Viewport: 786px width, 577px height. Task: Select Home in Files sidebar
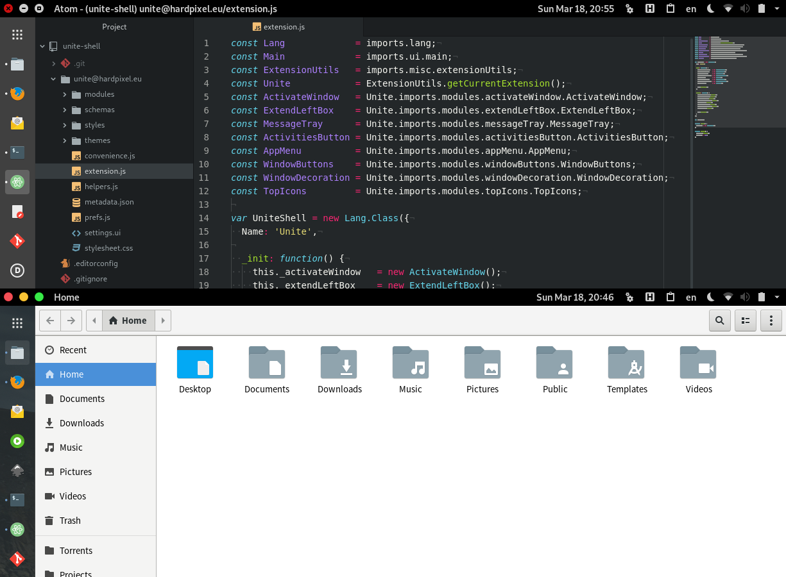pos(96,374)
